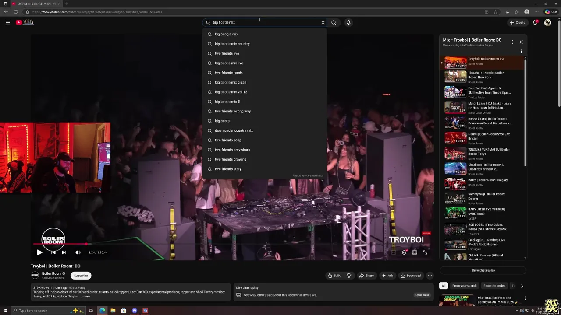Open secondary playlist three-dot menu
The height and width of the screenshot is (315, 561).
(521, 52)
